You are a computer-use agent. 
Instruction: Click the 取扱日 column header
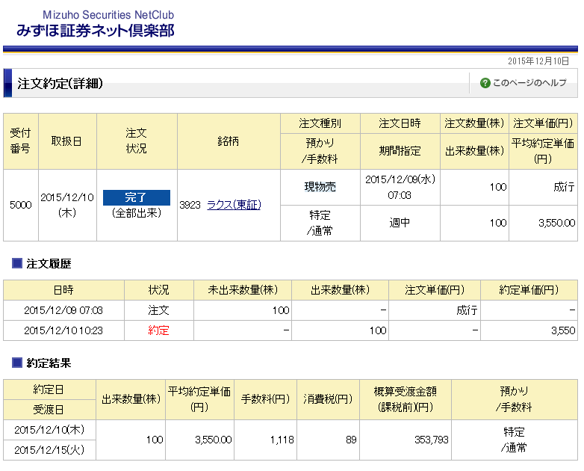click(66, 141)
